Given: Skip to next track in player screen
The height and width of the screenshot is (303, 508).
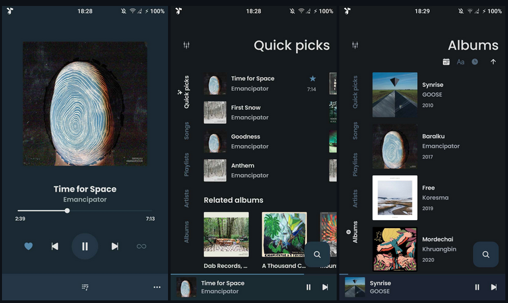Looking at the screenshot, I should 115,247.
